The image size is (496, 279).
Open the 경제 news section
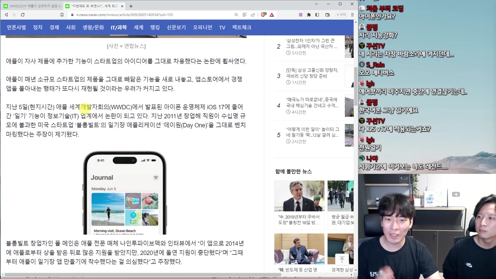pyautogui.click(x=54, y=27)
